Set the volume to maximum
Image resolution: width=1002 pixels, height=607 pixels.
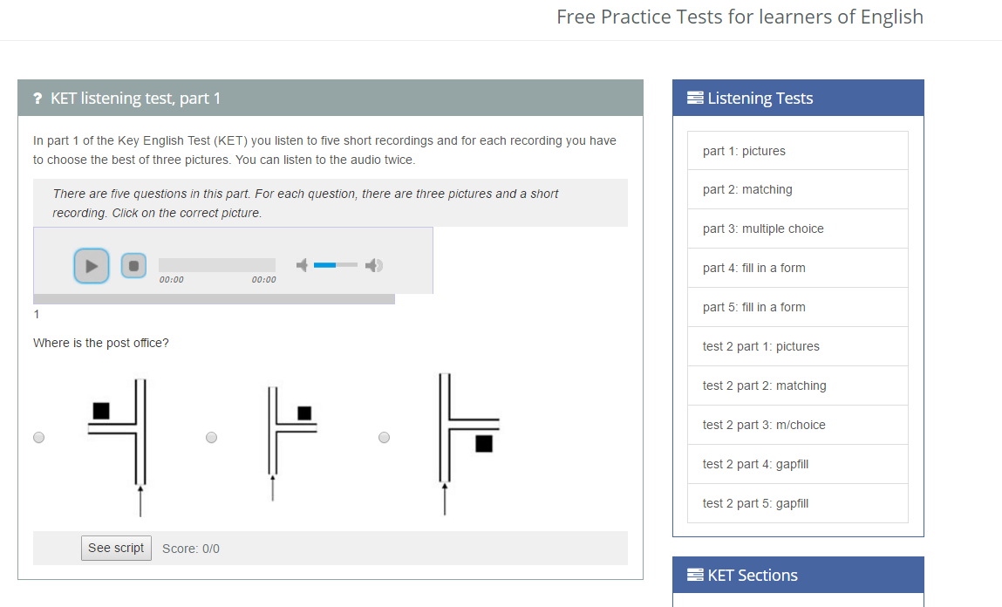(x=374, y=265)
